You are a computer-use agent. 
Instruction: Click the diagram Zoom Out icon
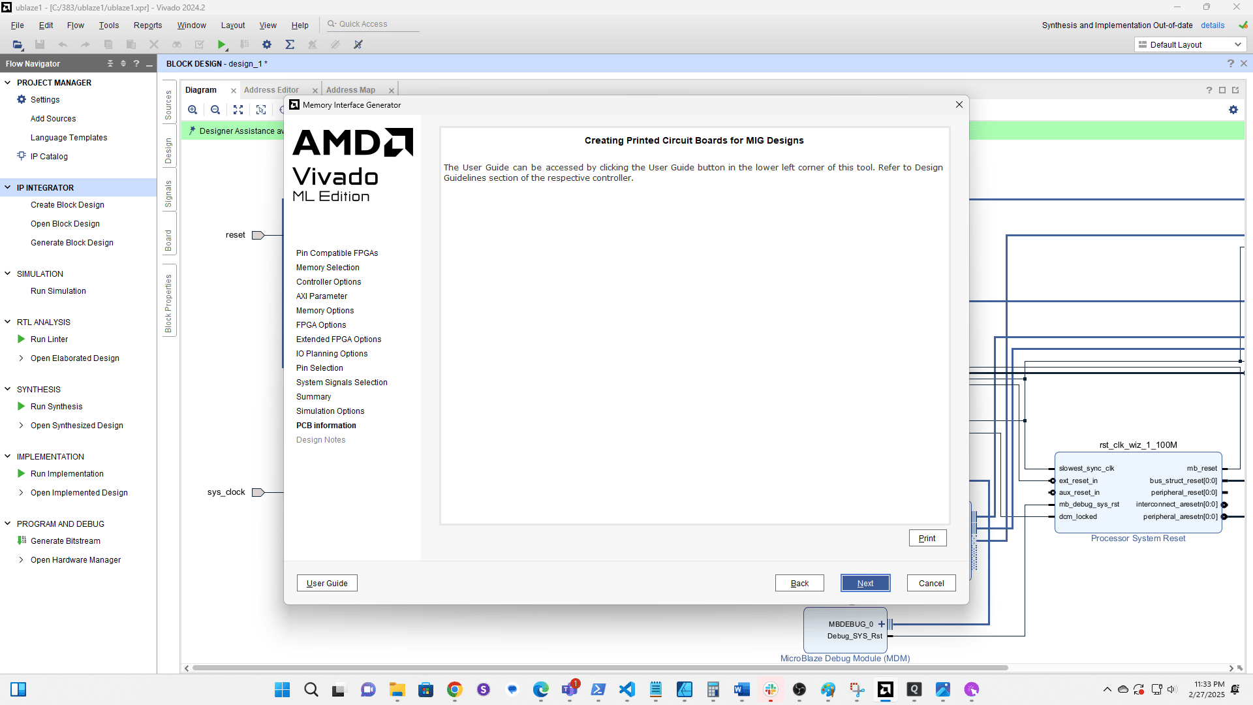point(215,110)
